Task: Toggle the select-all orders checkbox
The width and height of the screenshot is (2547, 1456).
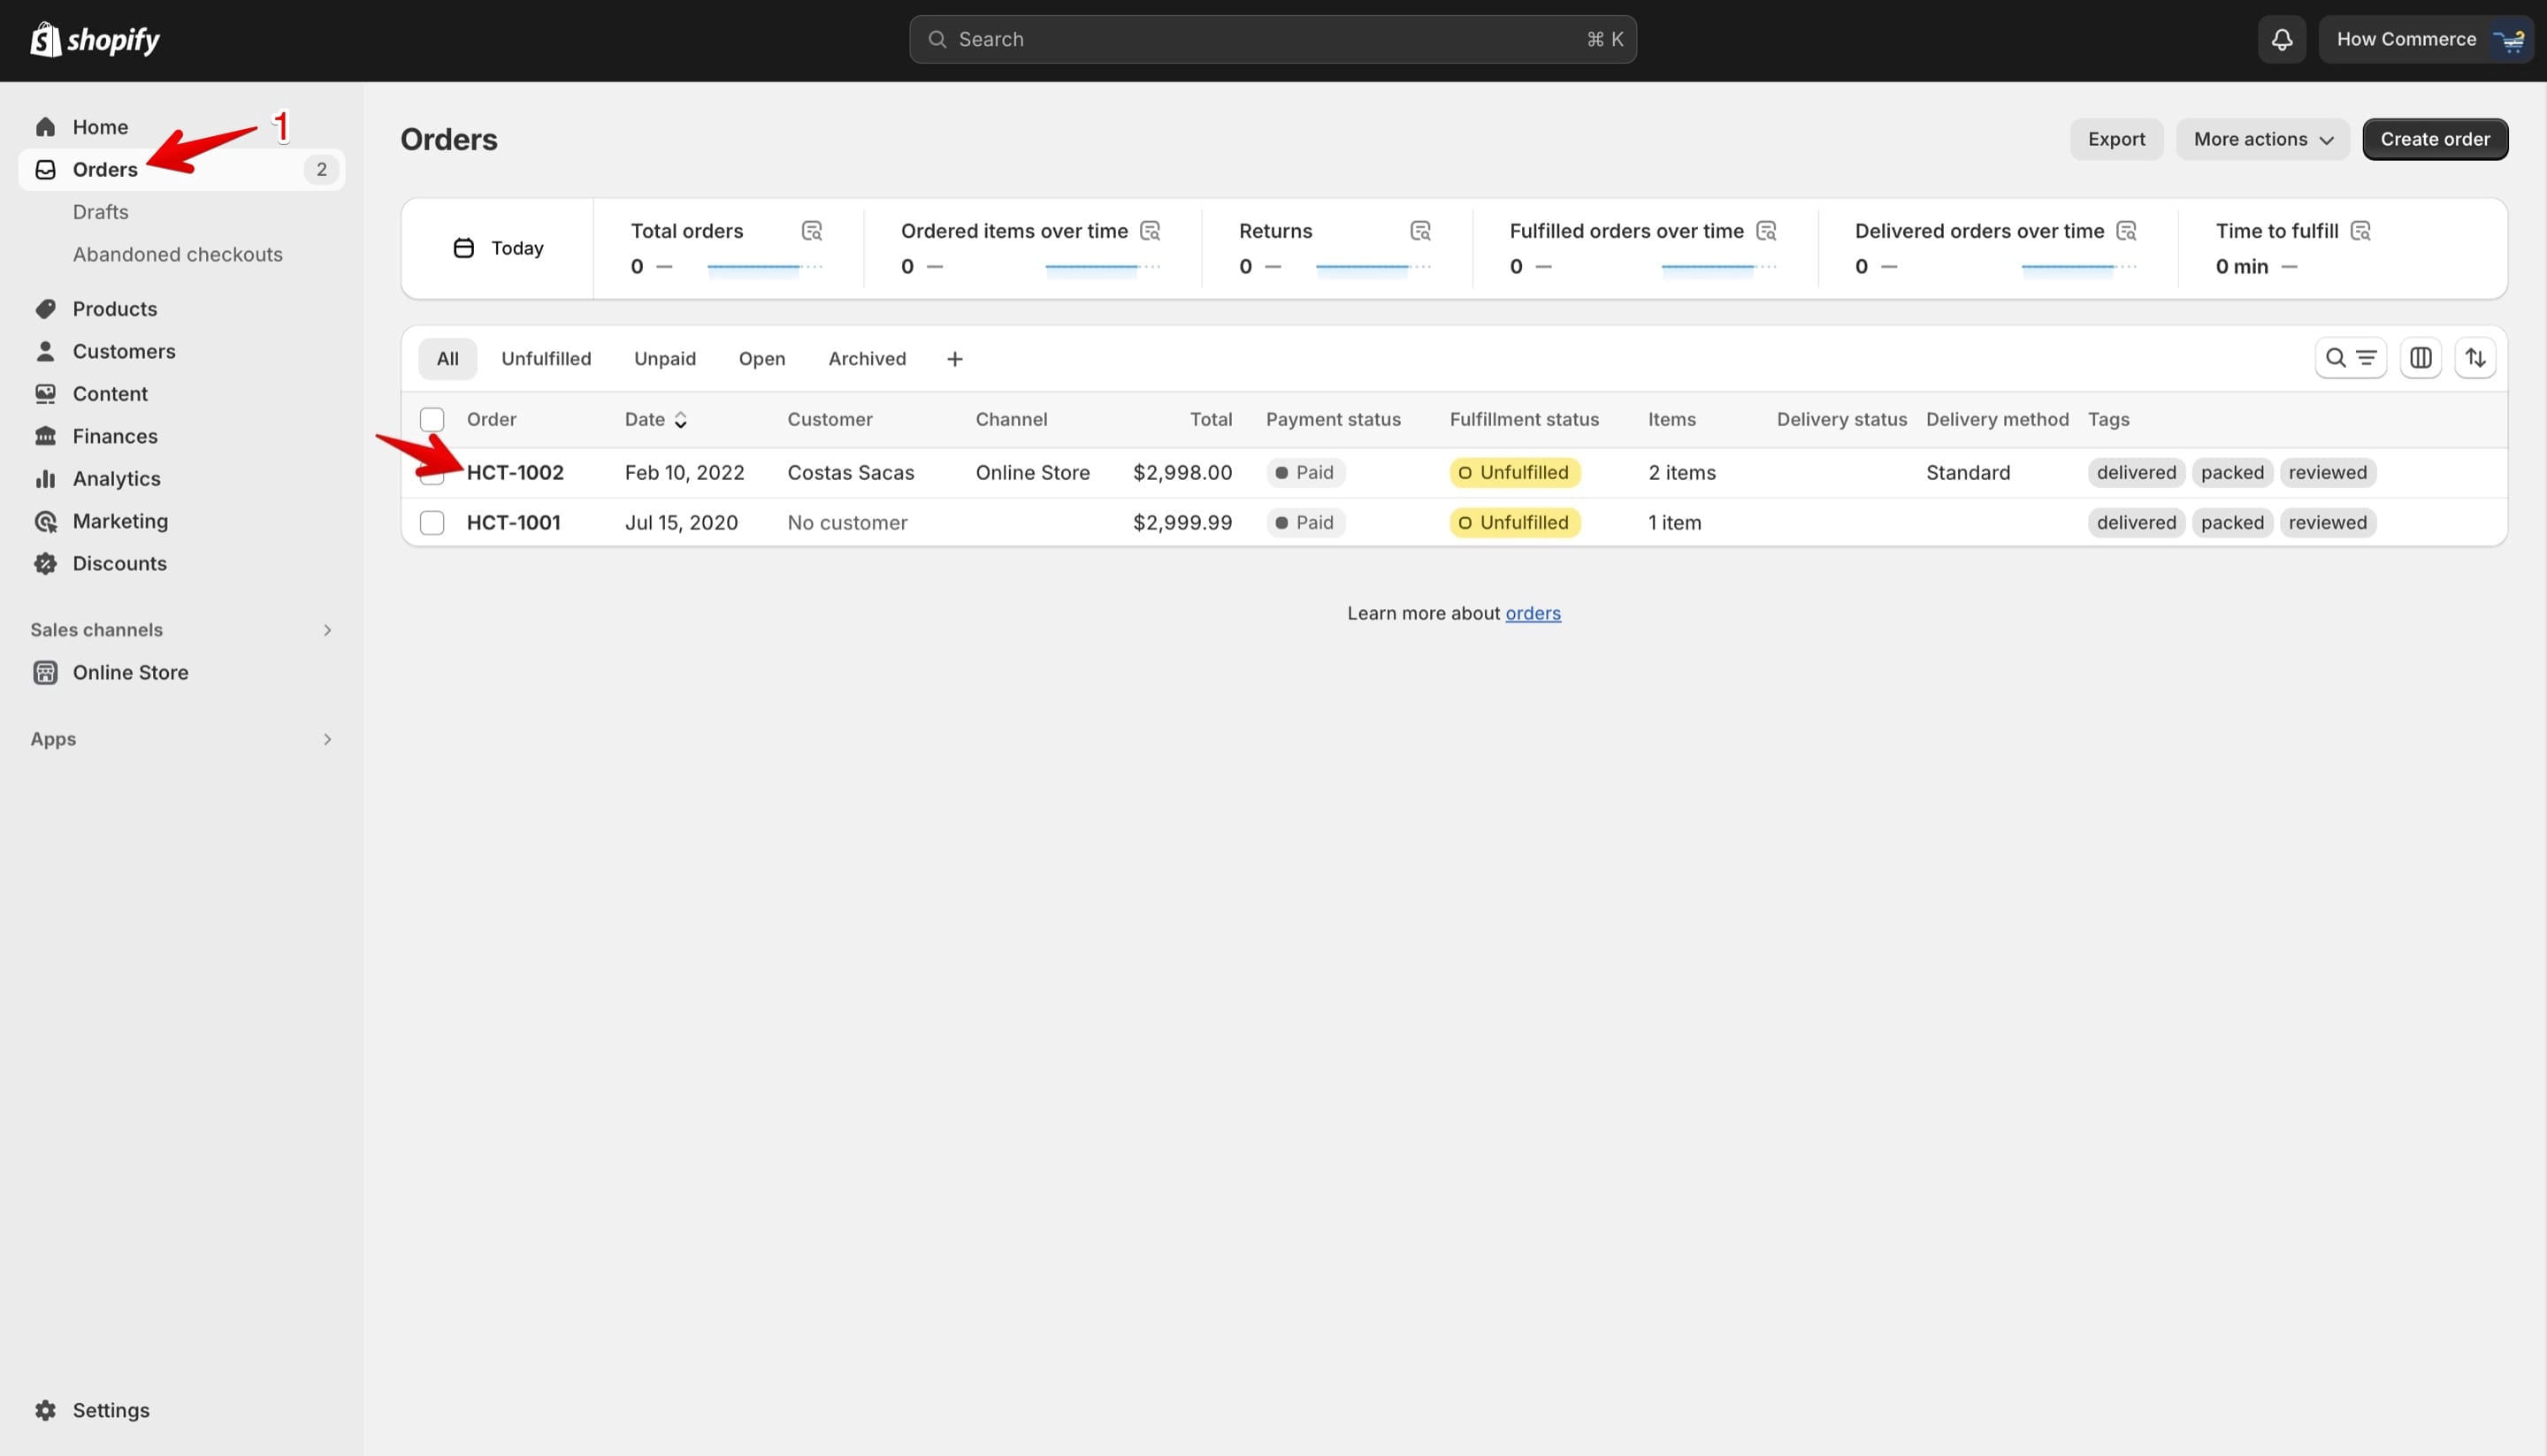Action: 432,420
